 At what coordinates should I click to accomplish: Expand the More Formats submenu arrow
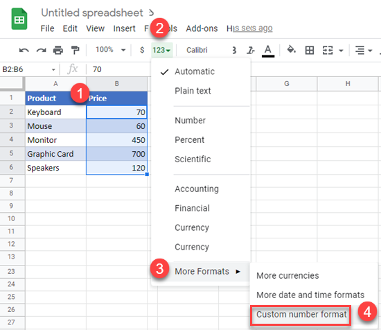pos(238,271)
